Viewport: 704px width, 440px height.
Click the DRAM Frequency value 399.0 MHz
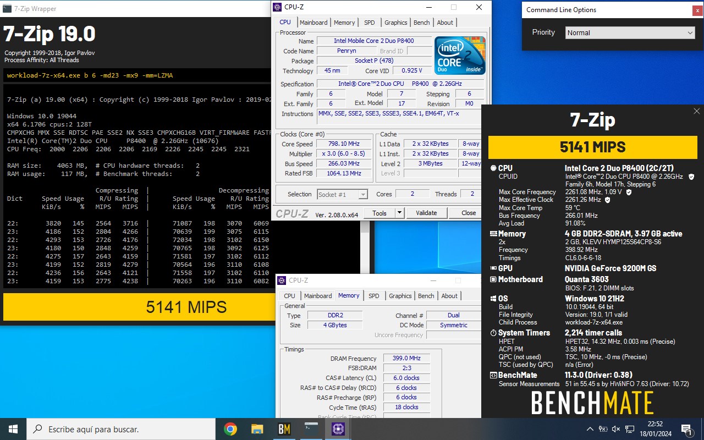[406, 358]
